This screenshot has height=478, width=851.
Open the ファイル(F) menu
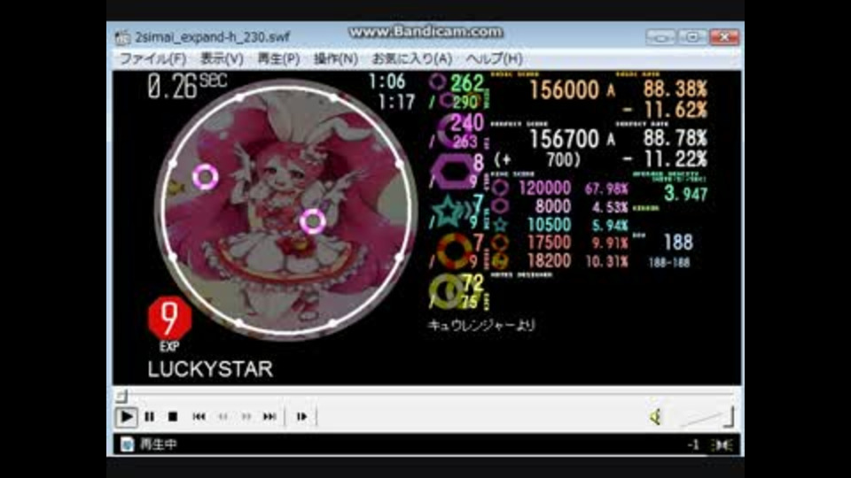click(x=153, y=58)
